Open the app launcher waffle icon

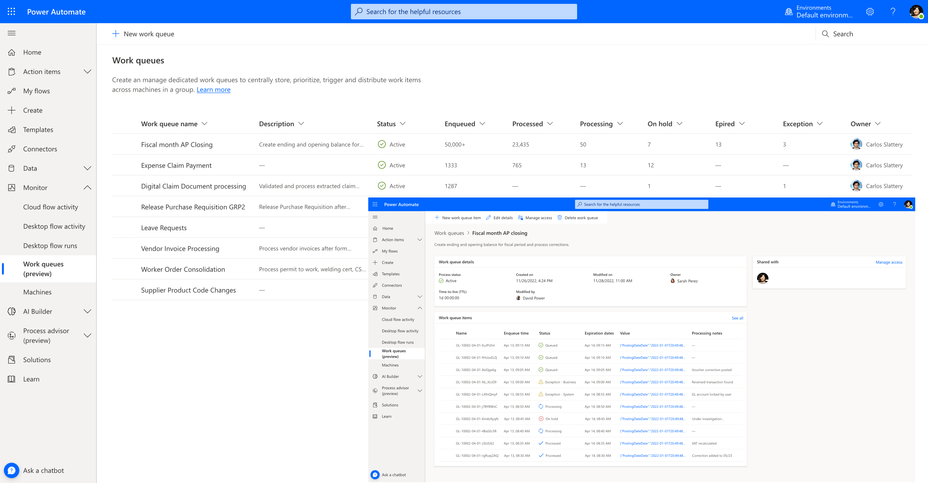click(11, 11)
